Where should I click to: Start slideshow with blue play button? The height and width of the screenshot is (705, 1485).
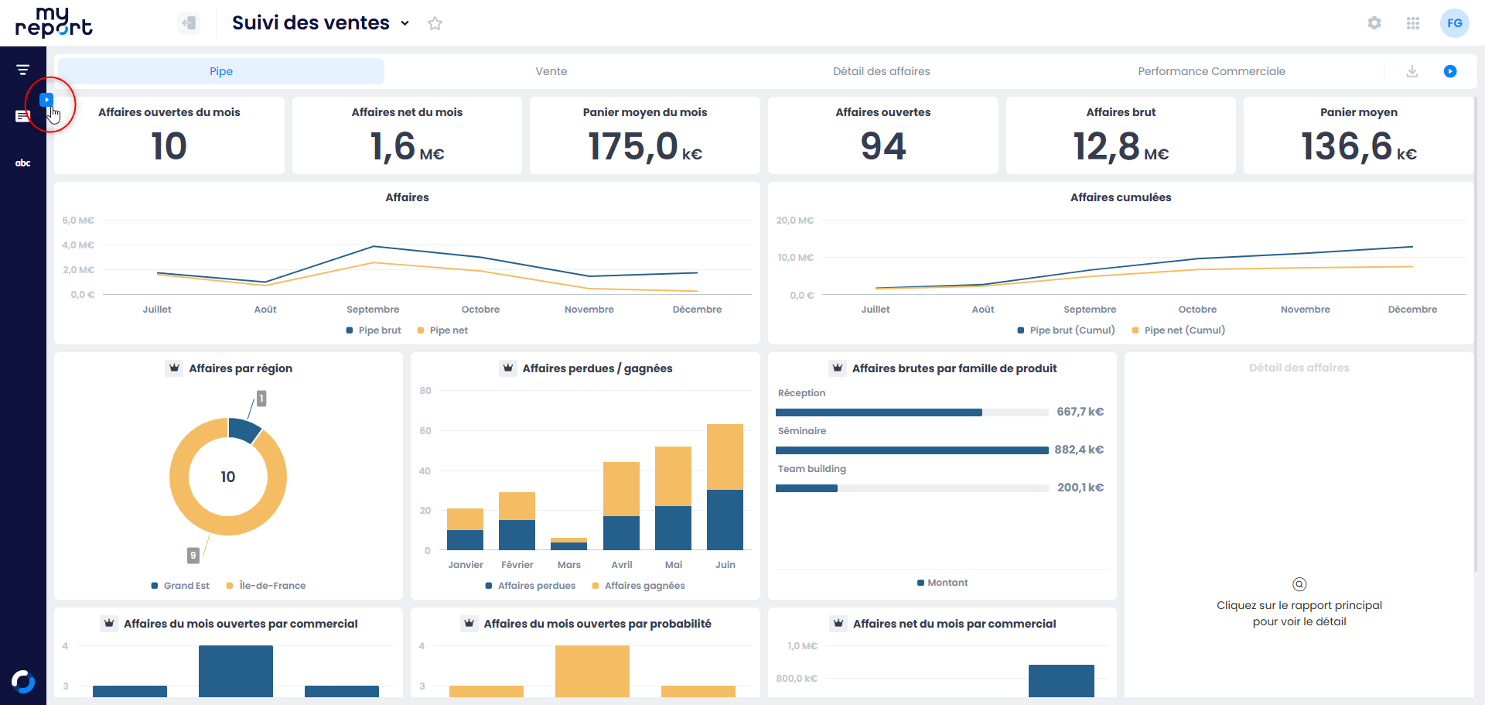(1449, 71)
